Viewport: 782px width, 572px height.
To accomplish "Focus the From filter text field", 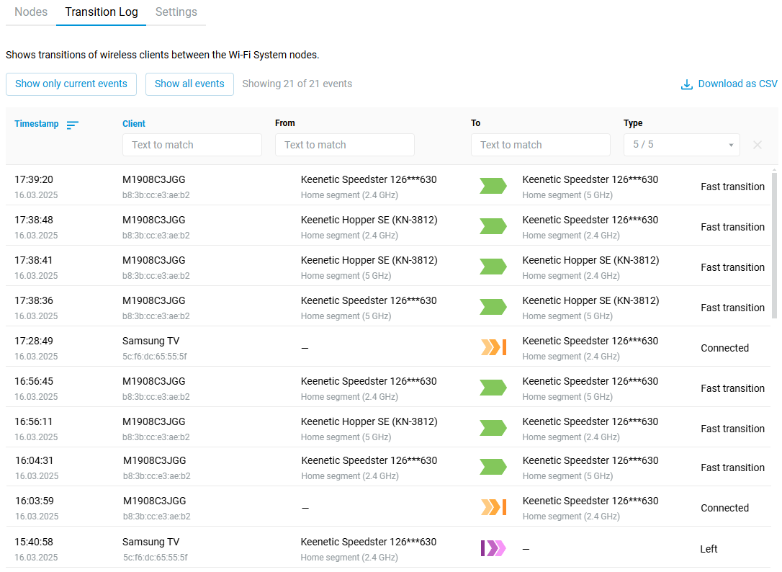I will point(345,145).
